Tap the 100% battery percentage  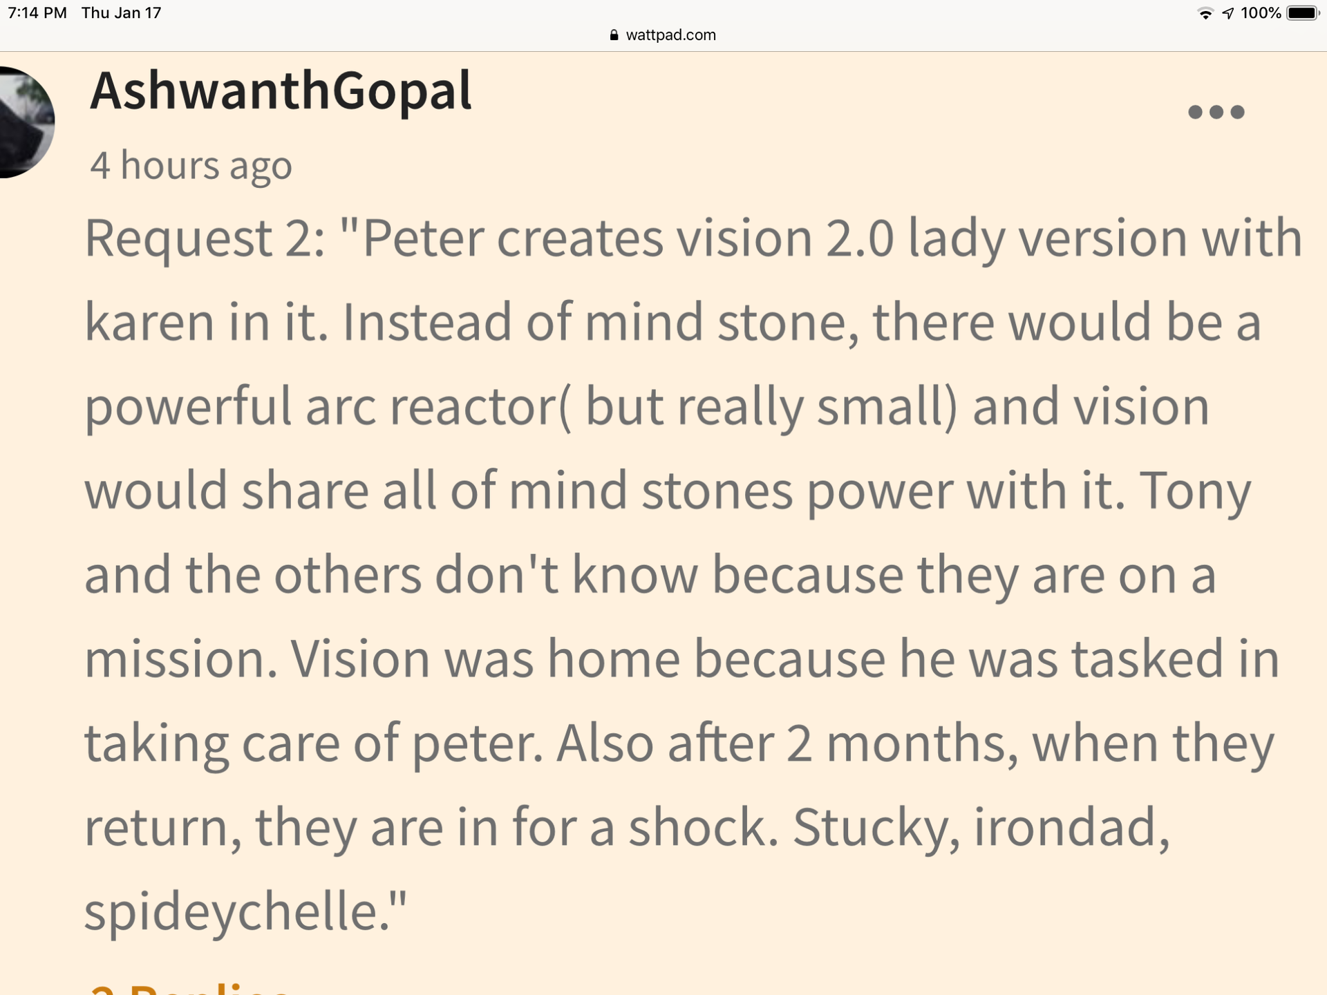pyautogui.click(x=1261, y=13)
